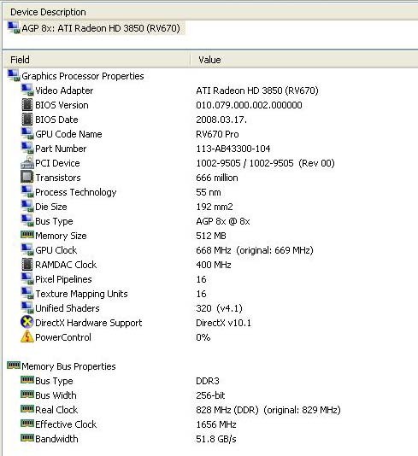Image resolution: width=418 pixels, height=456 pixels.
Task: Select the 666 million transistors value
Action: point(217,178)
